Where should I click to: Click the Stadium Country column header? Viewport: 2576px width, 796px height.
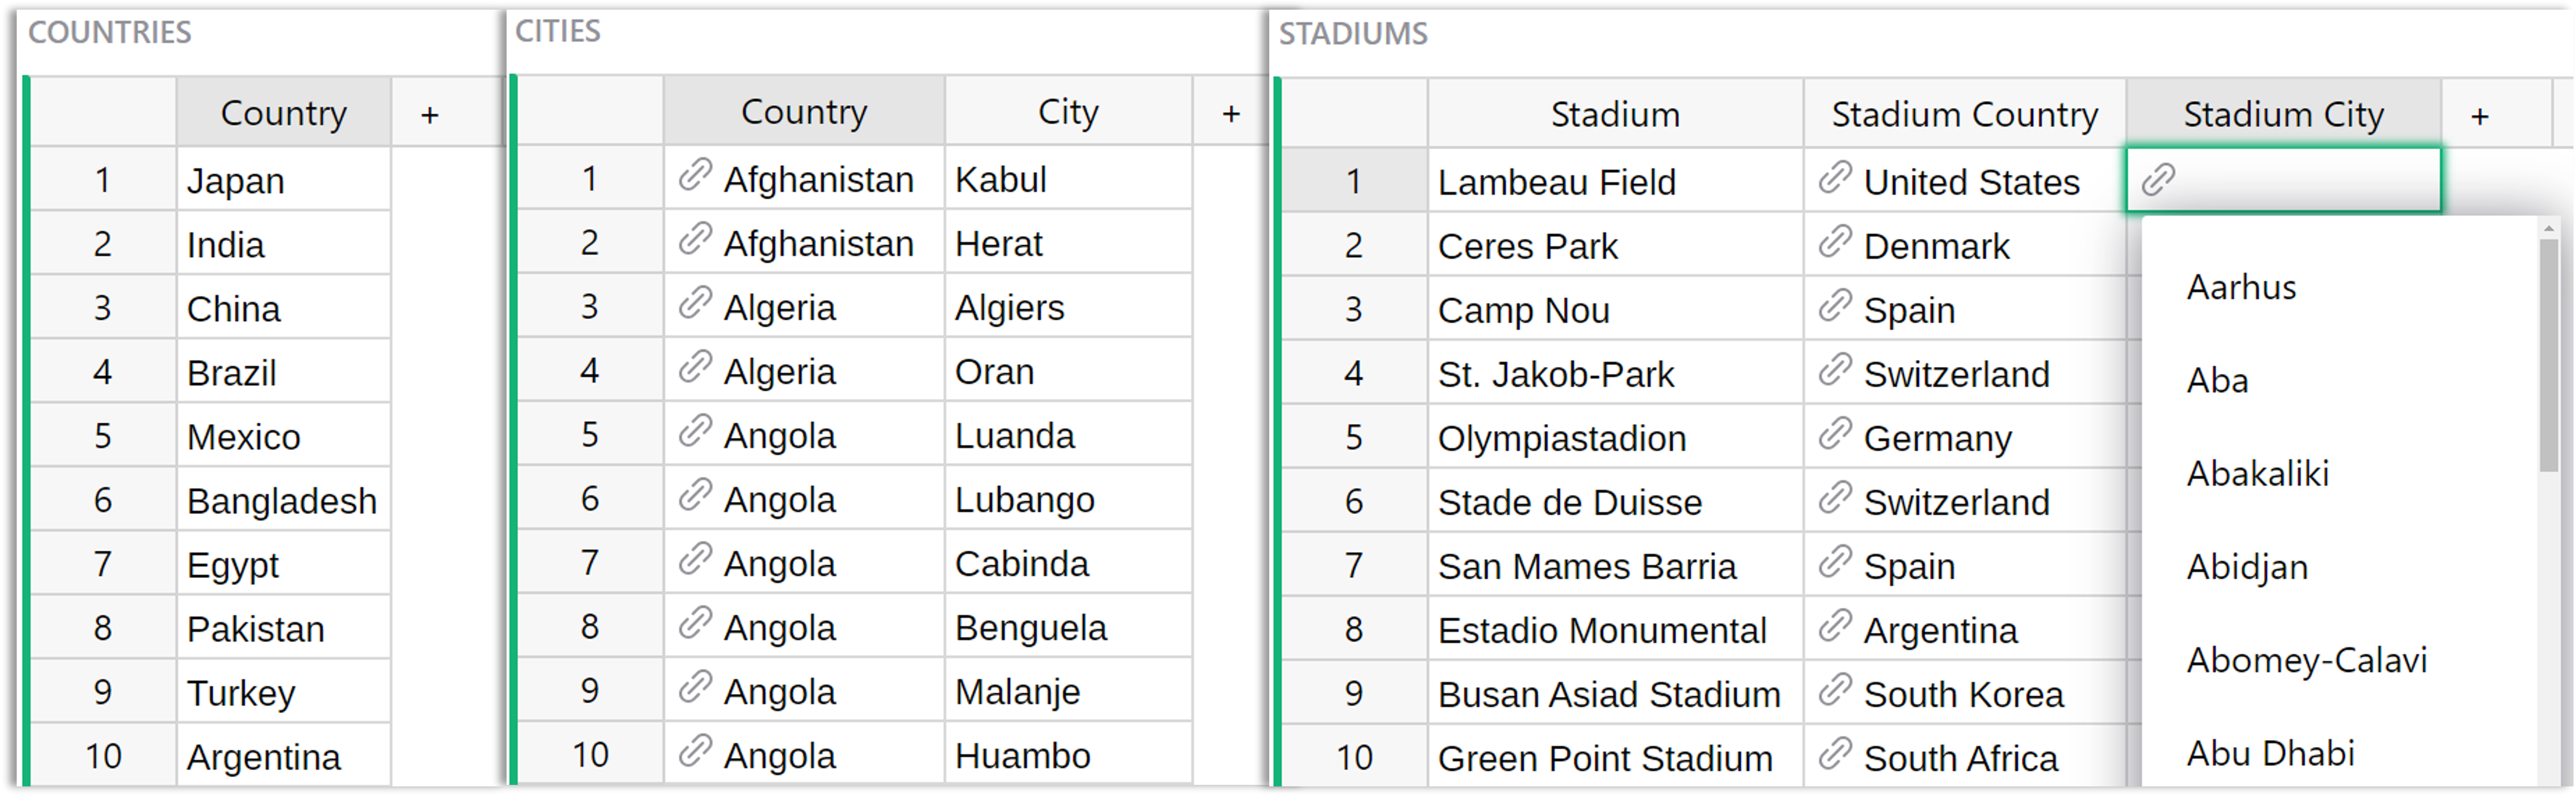click(x=1964, y=115)
